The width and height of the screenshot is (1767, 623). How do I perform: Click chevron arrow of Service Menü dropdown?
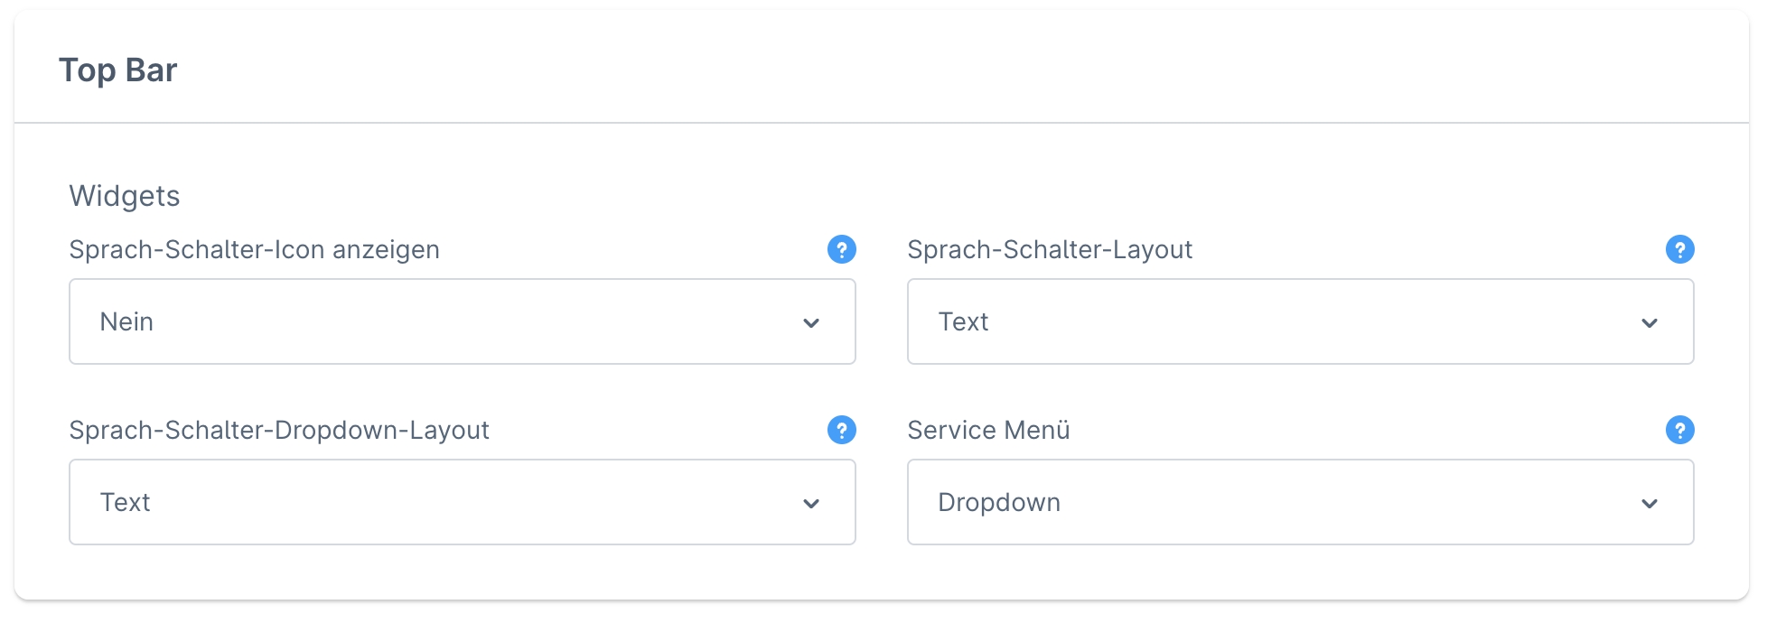(1650, 503)
